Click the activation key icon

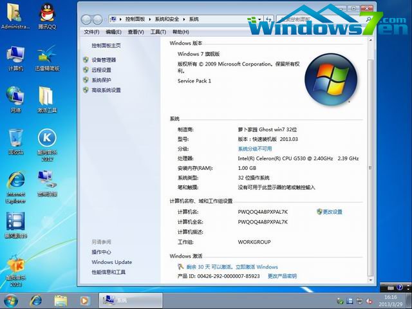point(180,267)
